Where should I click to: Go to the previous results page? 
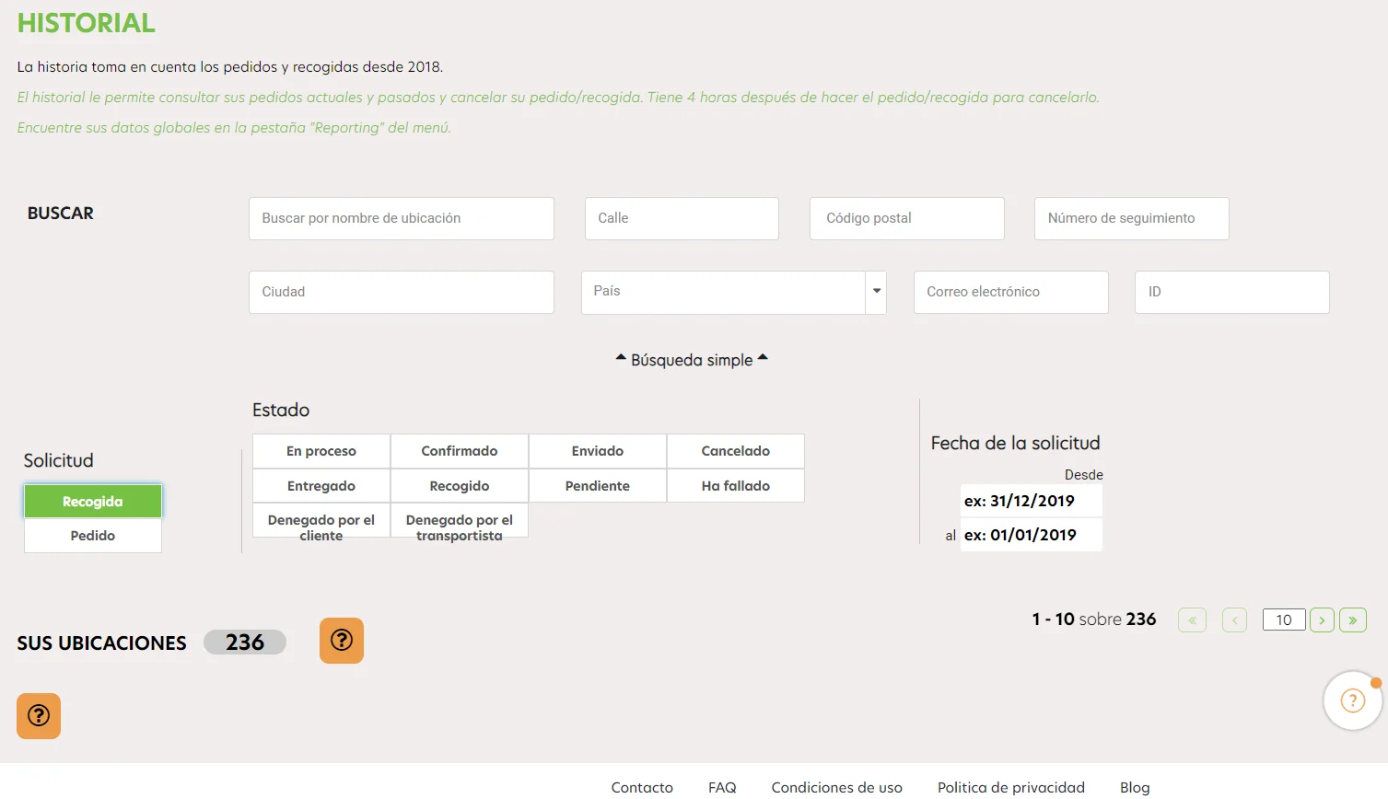point(1234,620)
